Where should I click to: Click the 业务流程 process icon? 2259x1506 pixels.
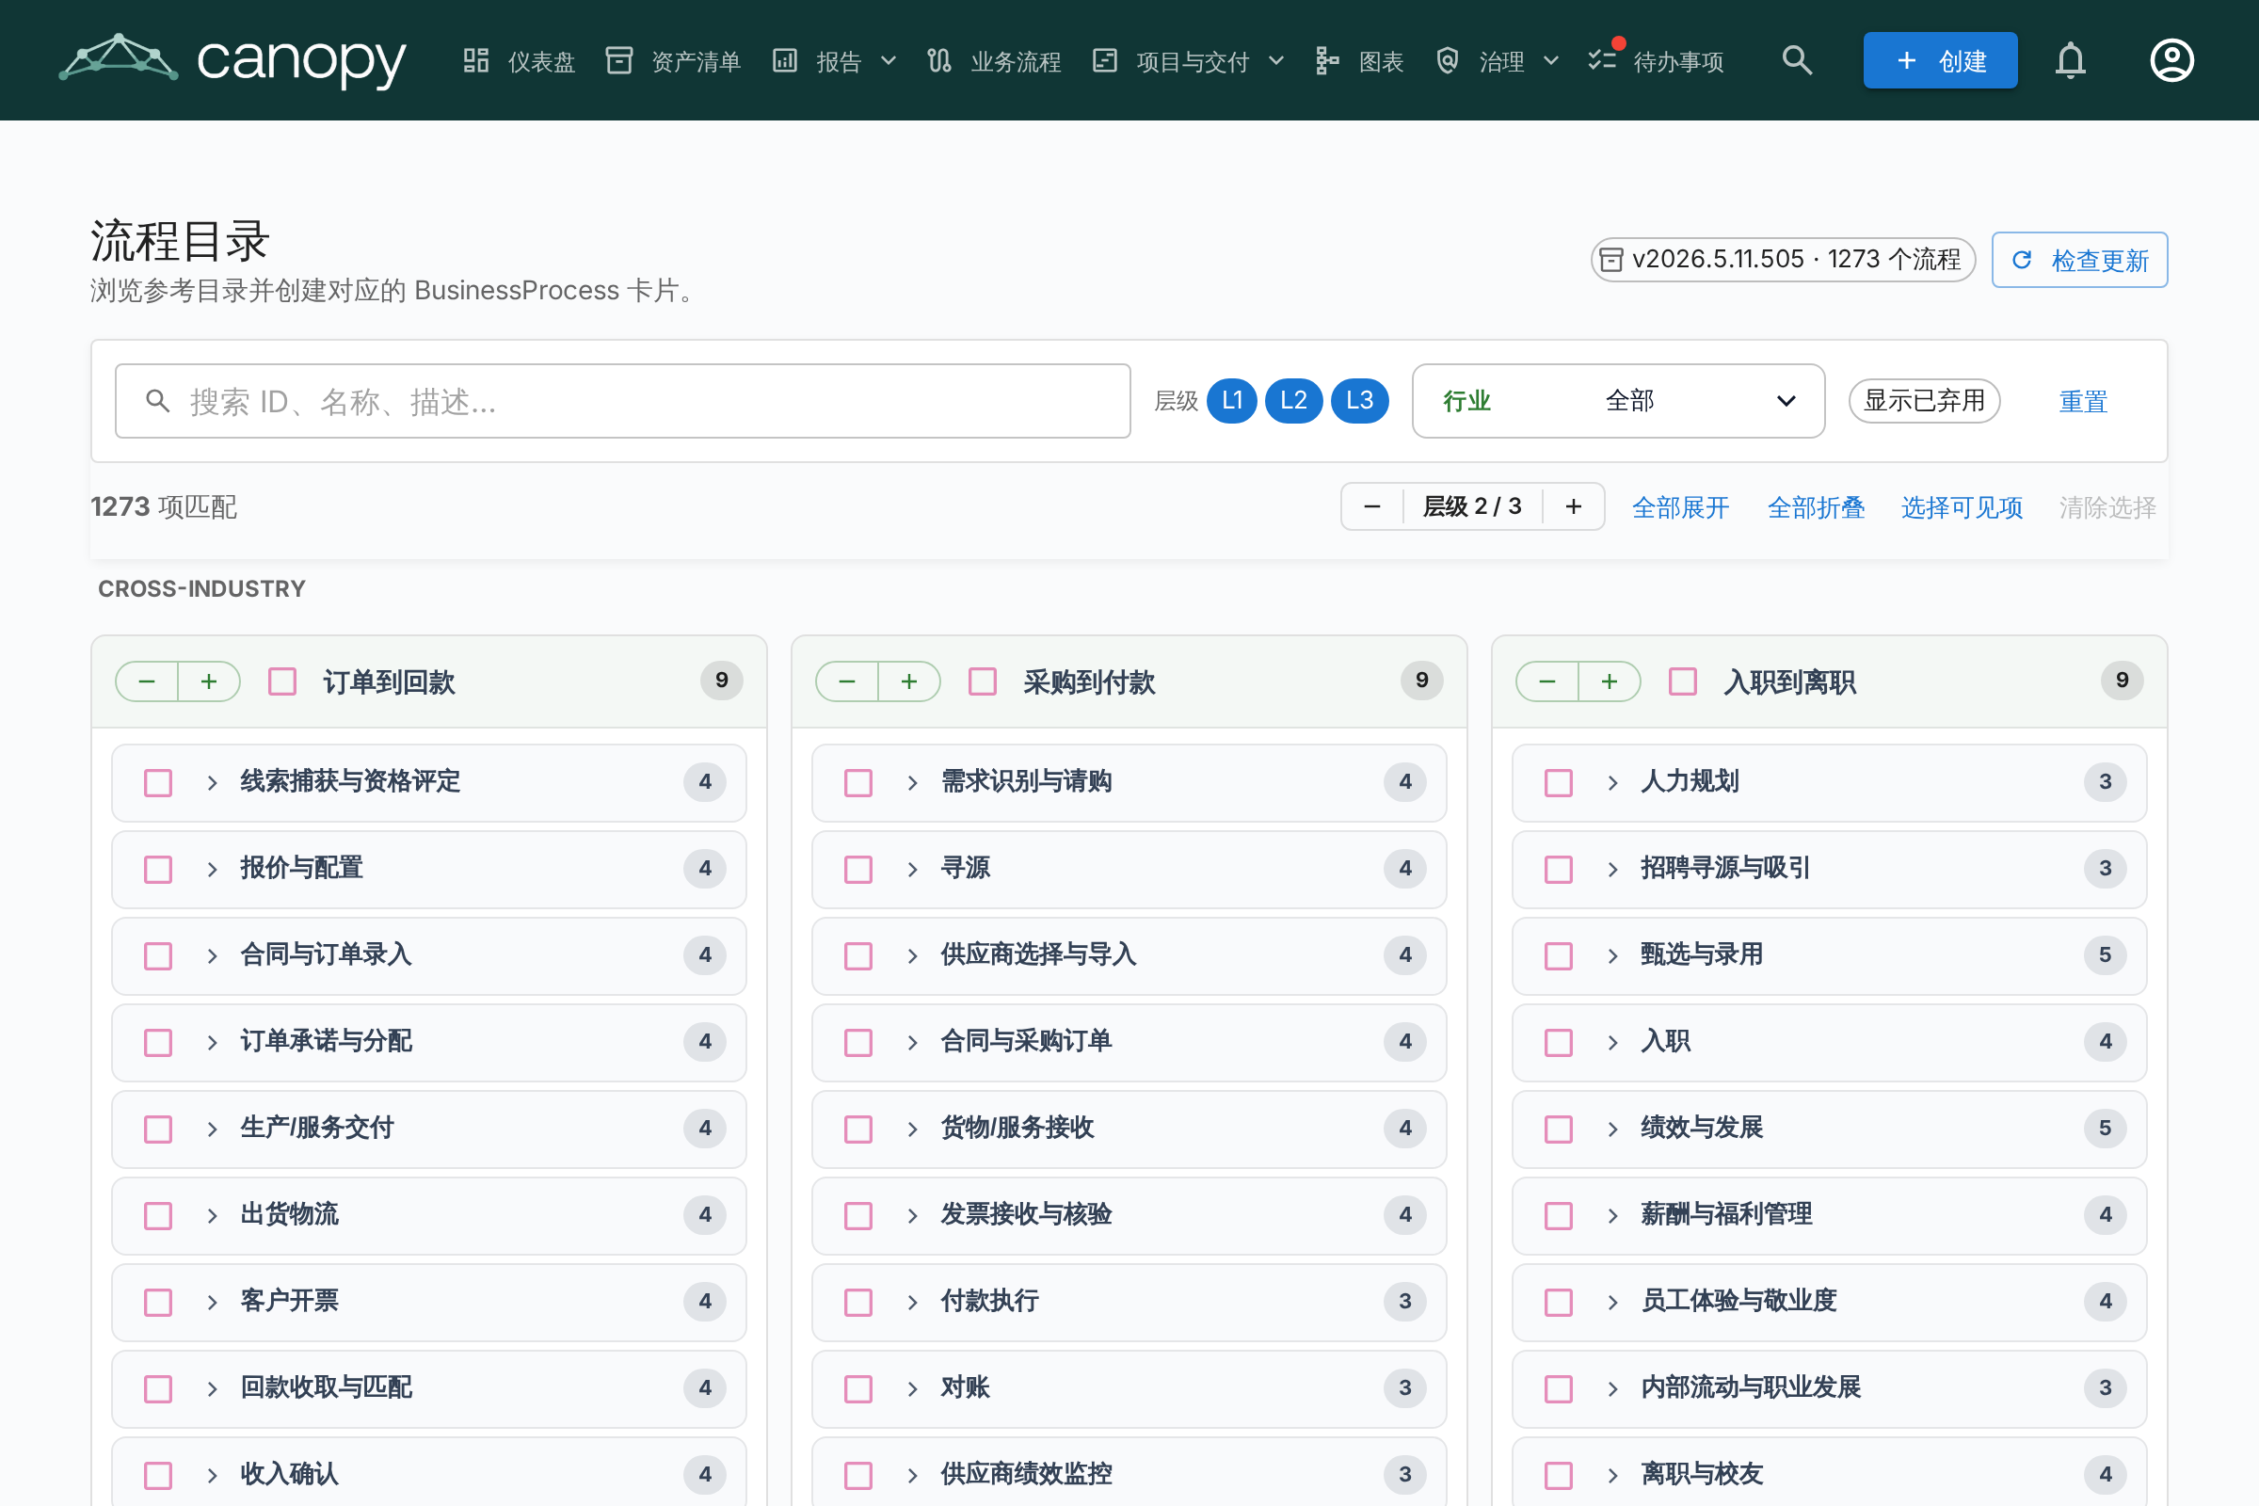pyautogui.click(x=939, y=60)
